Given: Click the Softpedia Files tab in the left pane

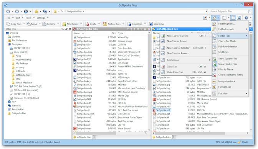Looking at the screenshot, I should pyautogui.click(x=82, y=137).
